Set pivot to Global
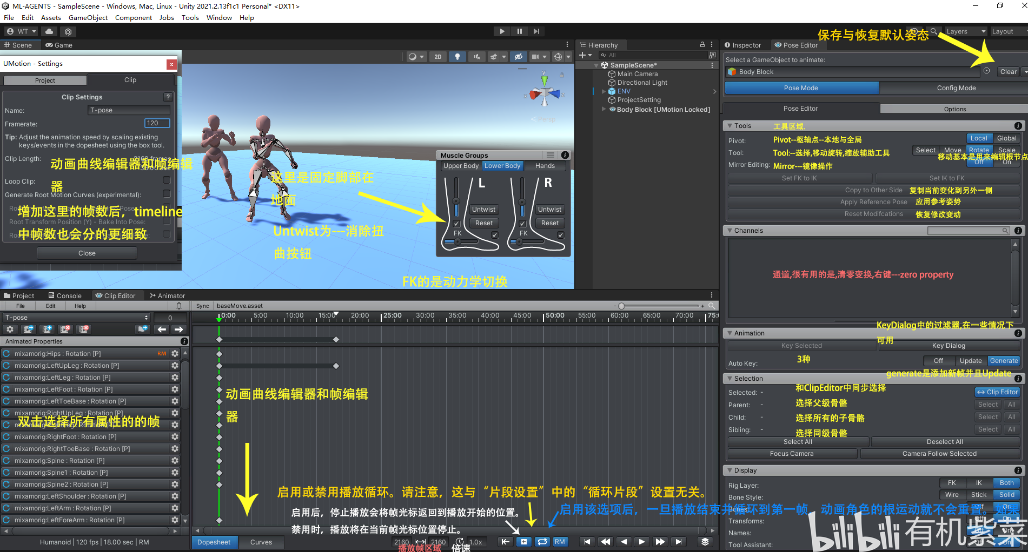Screen dimensions: 1028x552 click(1006, 138)
